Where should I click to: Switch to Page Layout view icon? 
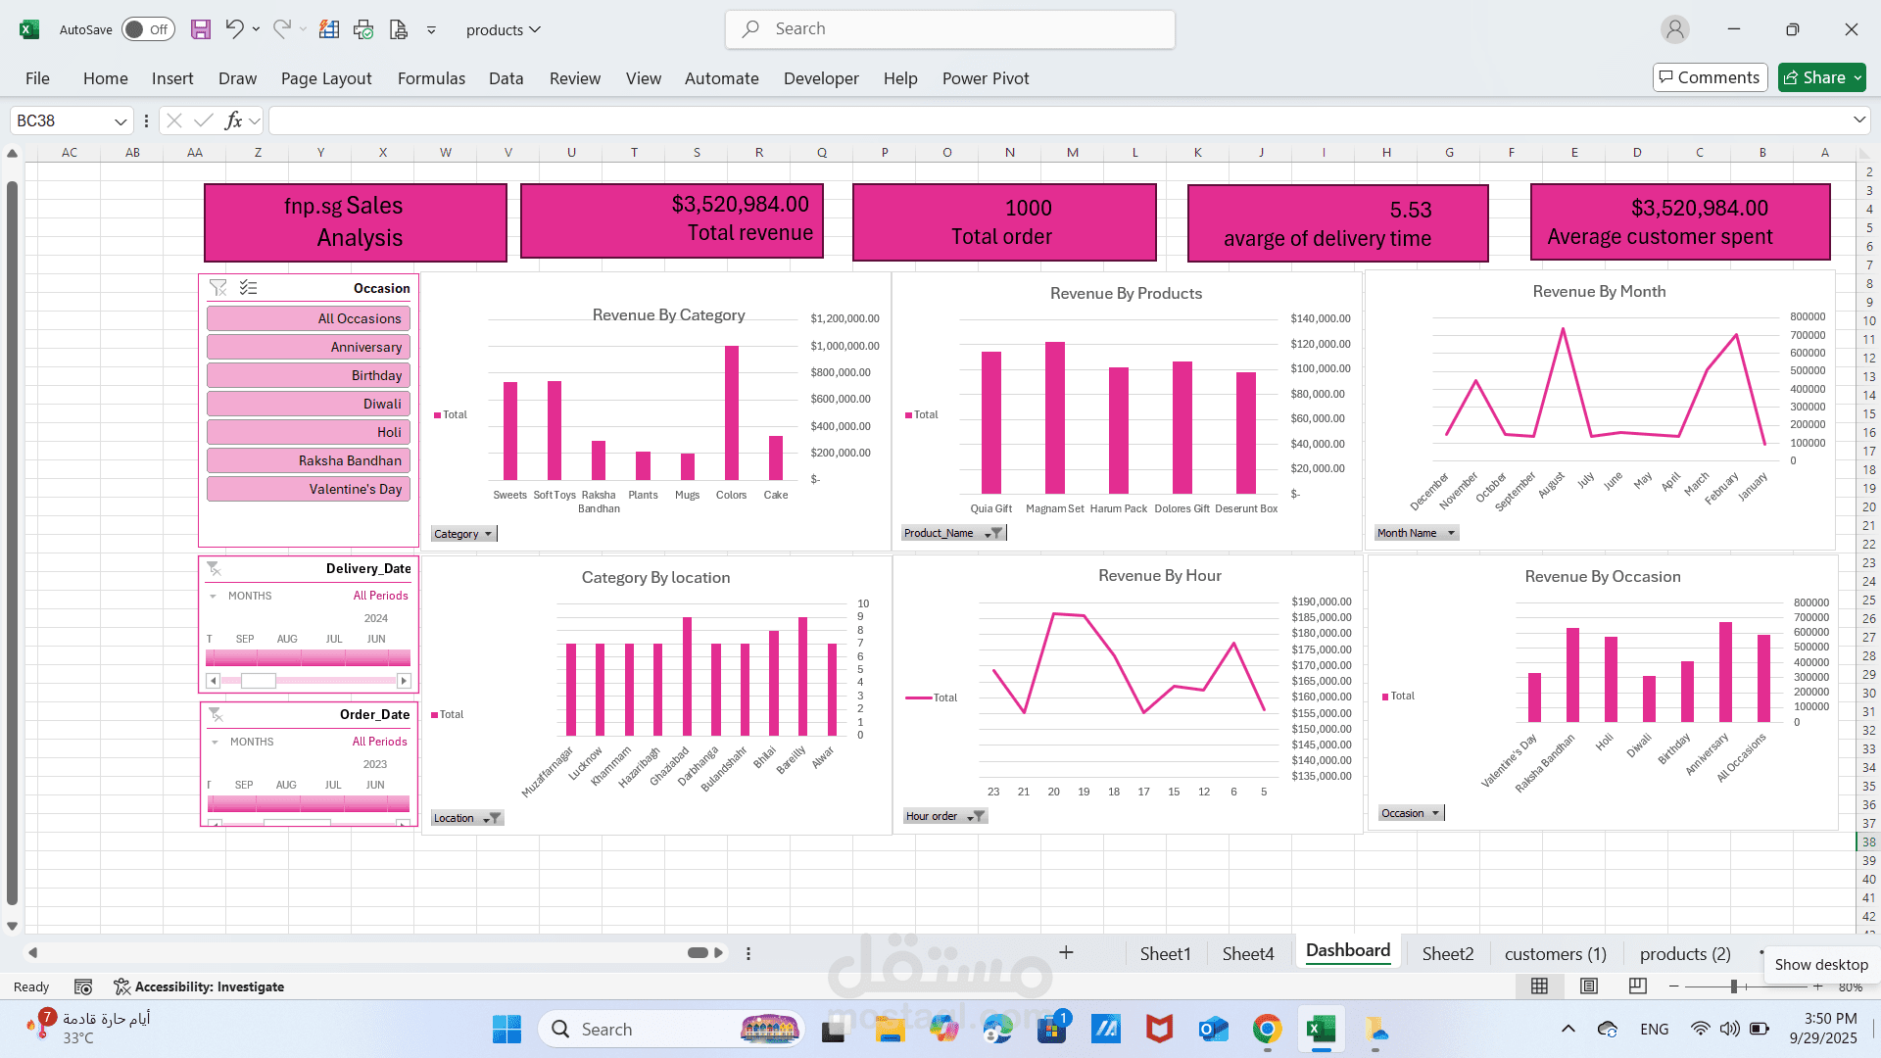(x=1589, y=986)
